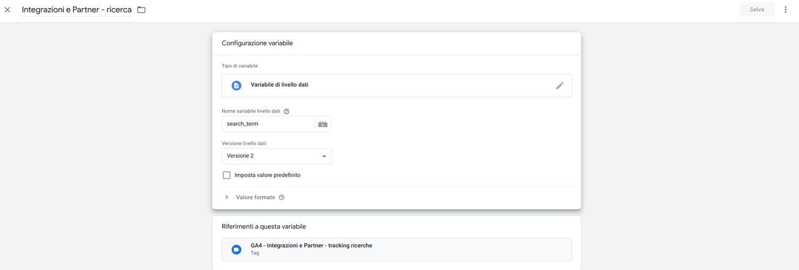Click the blue data layer variable type icon
The image size is (799, 270).
237,86
